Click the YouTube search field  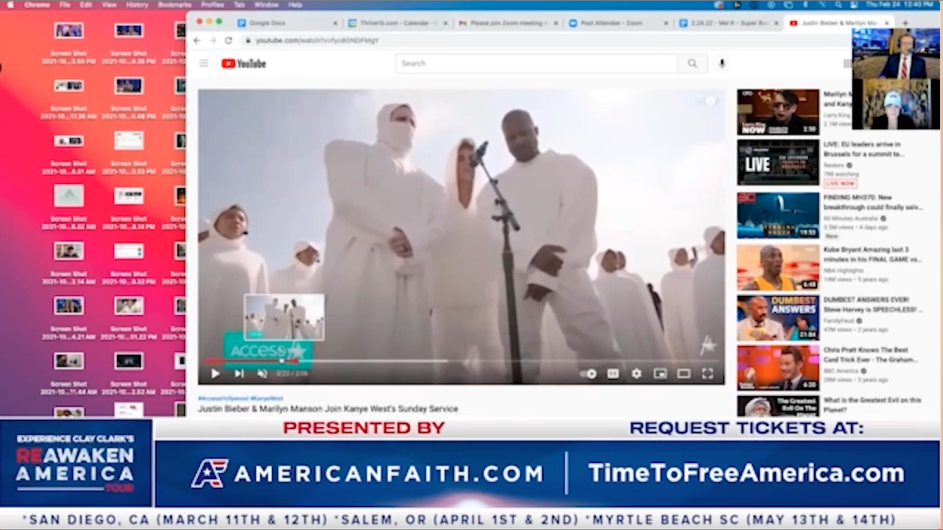coord(536,64)
